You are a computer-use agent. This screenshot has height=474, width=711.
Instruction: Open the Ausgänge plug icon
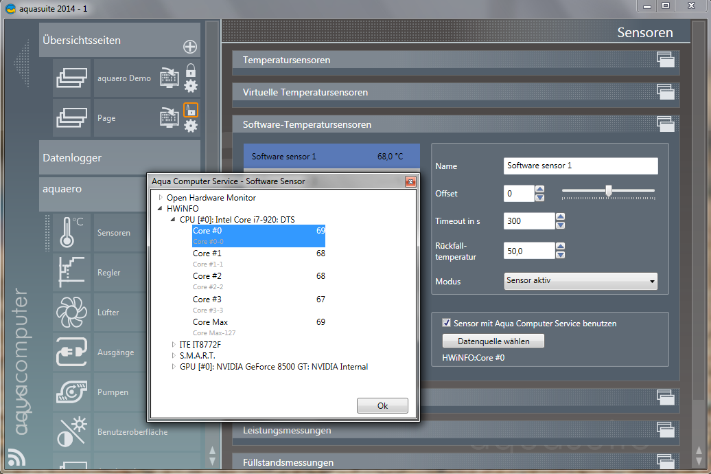click(72, 352)
